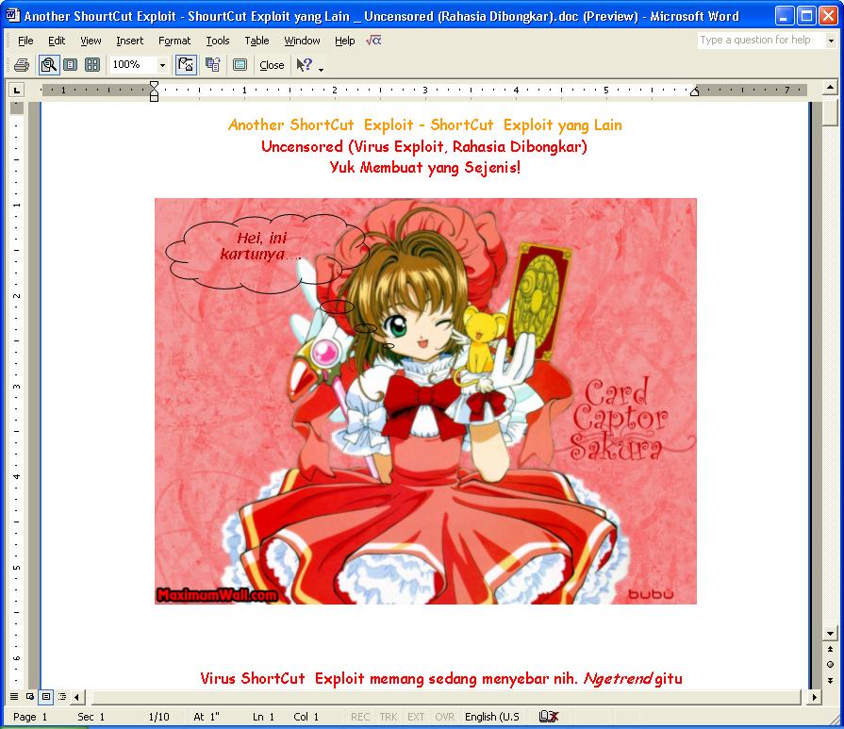
Task: Click the vertical scrollbar down arrow
Action: point(830,634)
